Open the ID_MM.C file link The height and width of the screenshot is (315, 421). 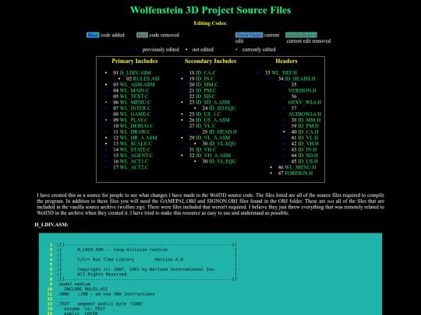(x=207, y=85)
